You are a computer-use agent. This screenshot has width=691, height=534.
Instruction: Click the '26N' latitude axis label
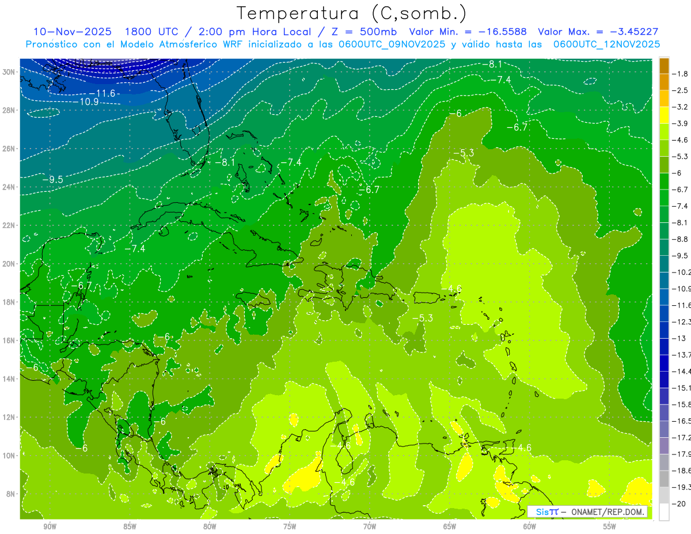click(9, 149)
